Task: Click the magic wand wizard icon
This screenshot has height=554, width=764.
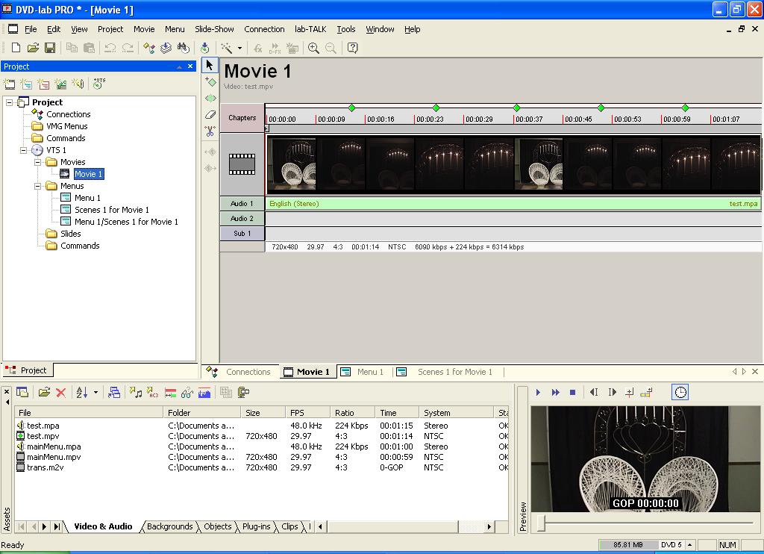Action: (227, 48)
